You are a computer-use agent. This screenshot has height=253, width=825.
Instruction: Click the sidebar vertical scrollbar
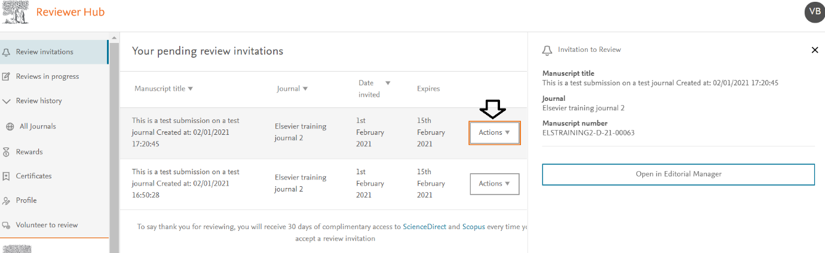[114, 143]
